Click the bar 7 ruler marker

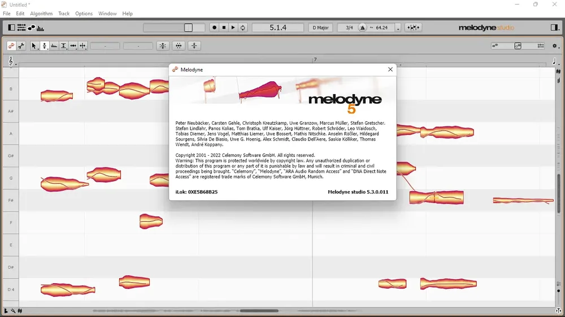coord(315,59)
